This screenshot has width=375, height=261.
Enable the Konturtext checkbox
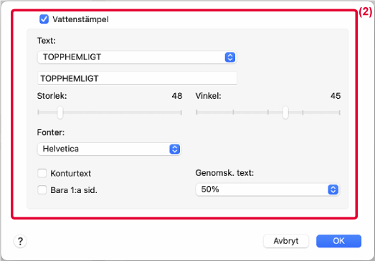[42, 173]
